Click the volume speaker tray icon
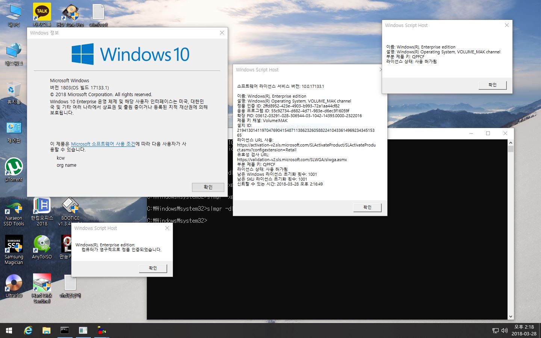 pos(505,330)
